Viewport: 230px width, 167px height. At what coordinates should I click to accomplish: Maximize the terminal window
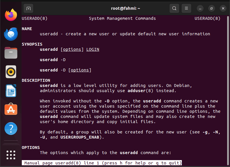212,8
